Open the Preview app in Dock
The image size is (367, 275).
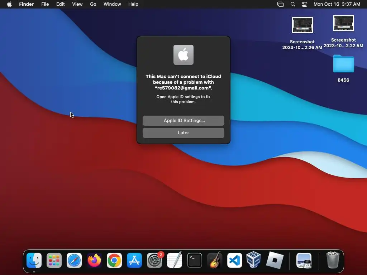pyautogui.click(x=304, y=260)
